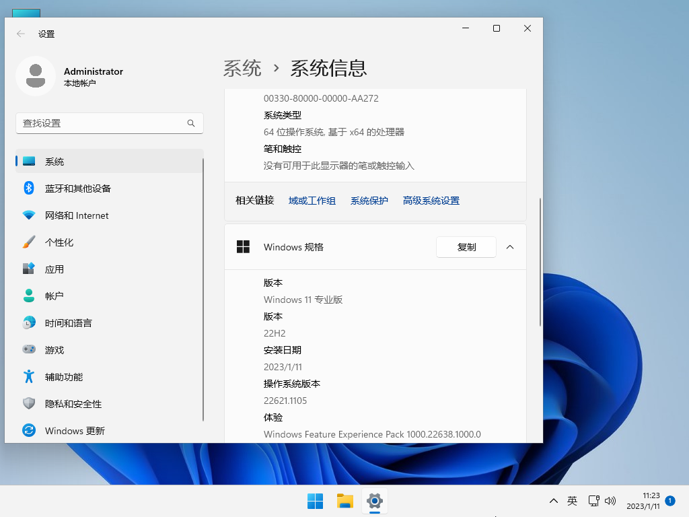Open the 系统保护 link
Viewport: 689px width, 517px height.
369,200
